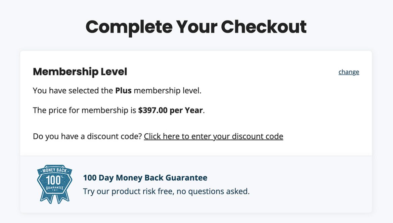Click the "Do you have a discount code?" question

coord(87,136)
